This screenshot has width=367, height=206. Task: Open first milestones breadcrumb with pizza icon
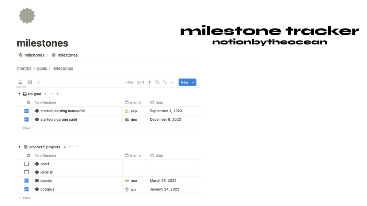click(x=31, y=55)
